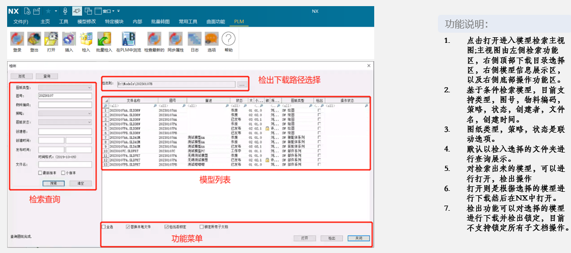Click the 登出 logout icon
The height and width of the screenshot is (253, 571).
[34, 39]
